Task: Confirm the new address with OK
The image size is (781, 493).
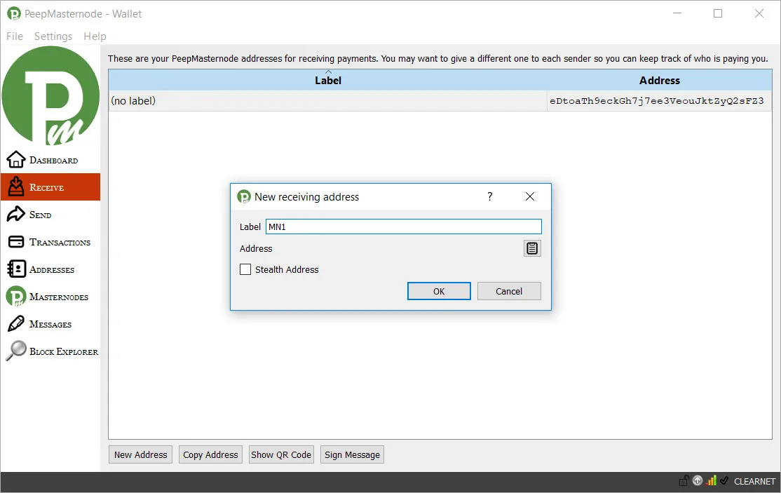Action: 439,291
